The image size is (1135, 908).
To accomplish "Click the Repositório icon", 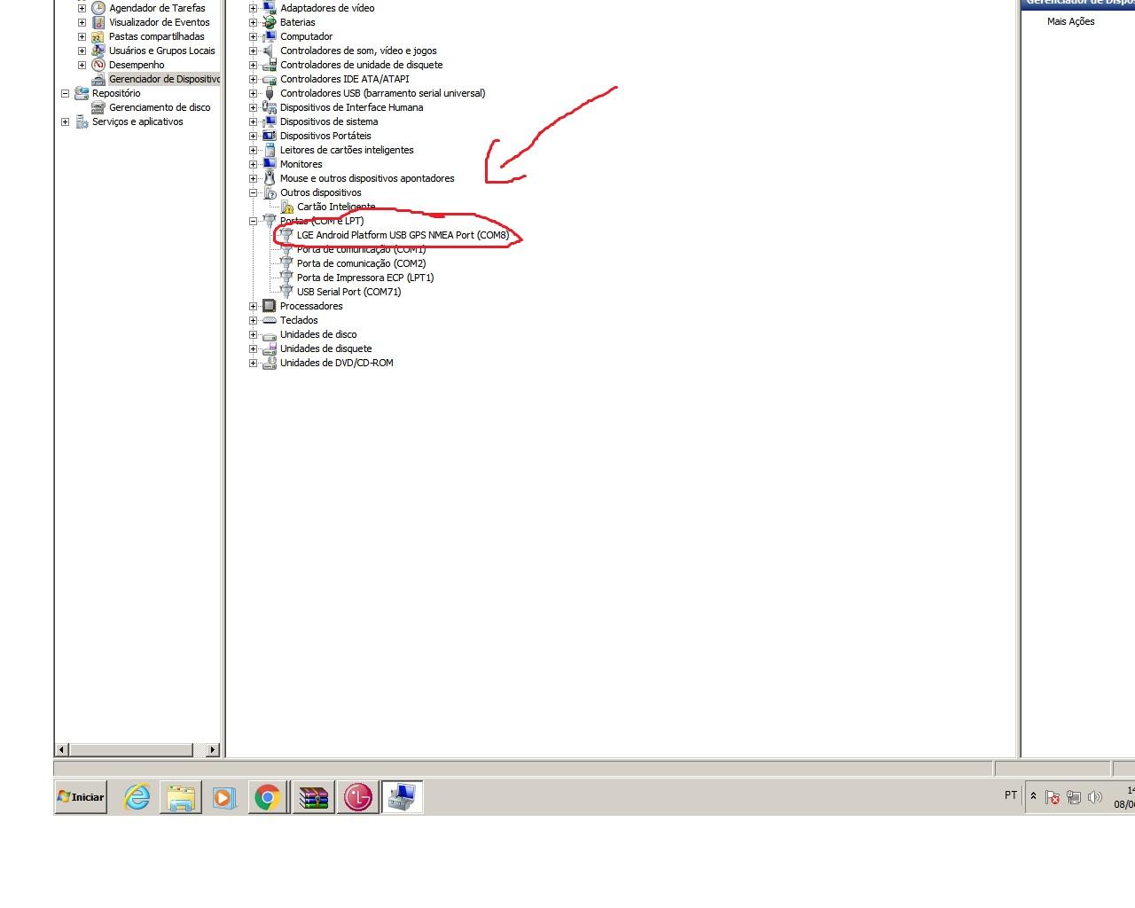I will 82,93.
